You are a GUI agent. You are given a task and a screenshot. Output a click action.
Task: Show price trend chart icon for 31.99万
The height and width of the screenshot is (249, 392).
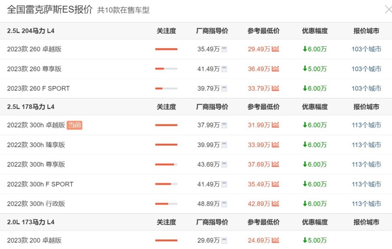click(275, 125)
